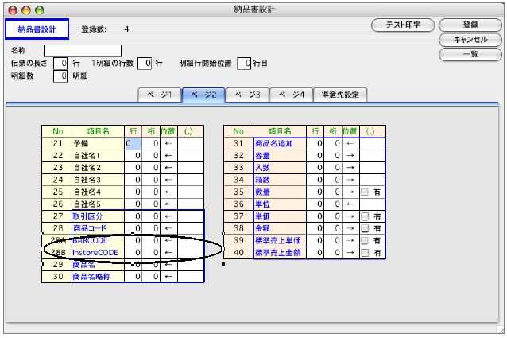Toggle the 有 checkbox for 単価
Image resolution: width=507 pixels, height=338 pixels.
tap(365, 216)
